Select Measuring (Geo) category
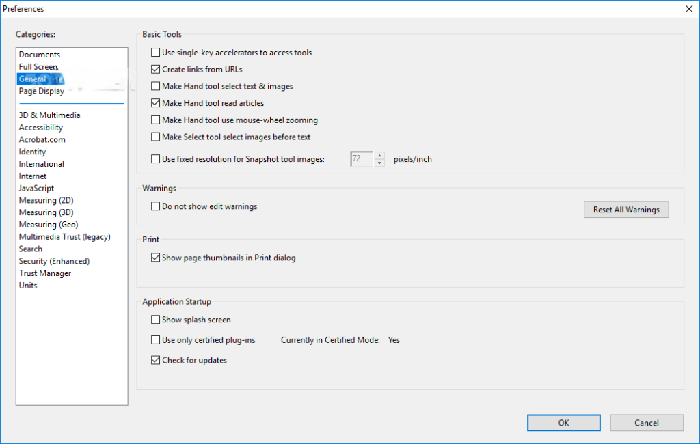 49,225
